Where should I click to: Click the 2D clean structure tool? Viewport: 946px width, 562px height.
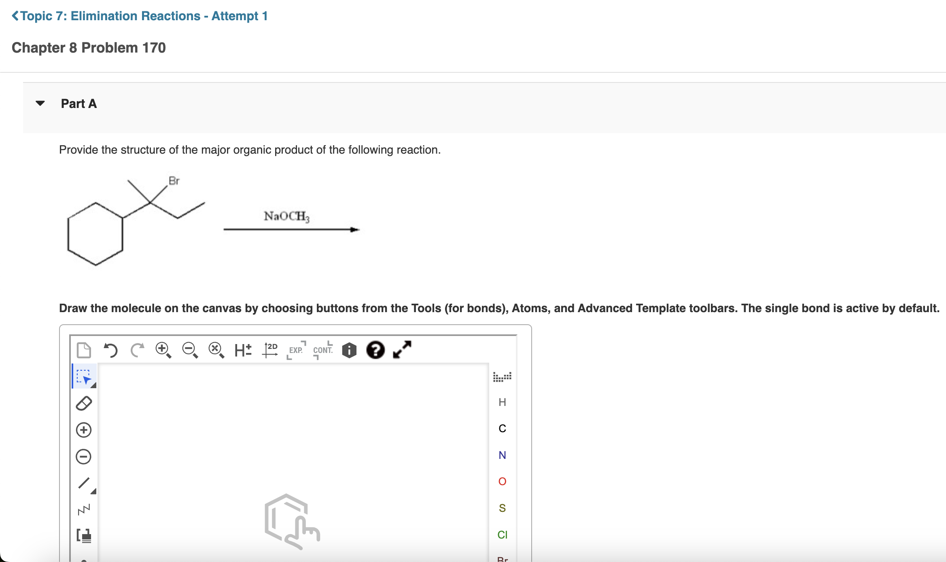(x=270, y=351)
